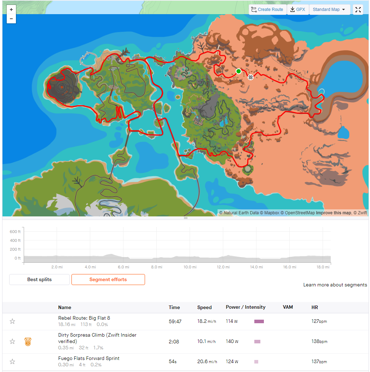Star the Fuego Flats Forward Sprint segment
This screenshot has width=370, height=372.
point(12,361)
